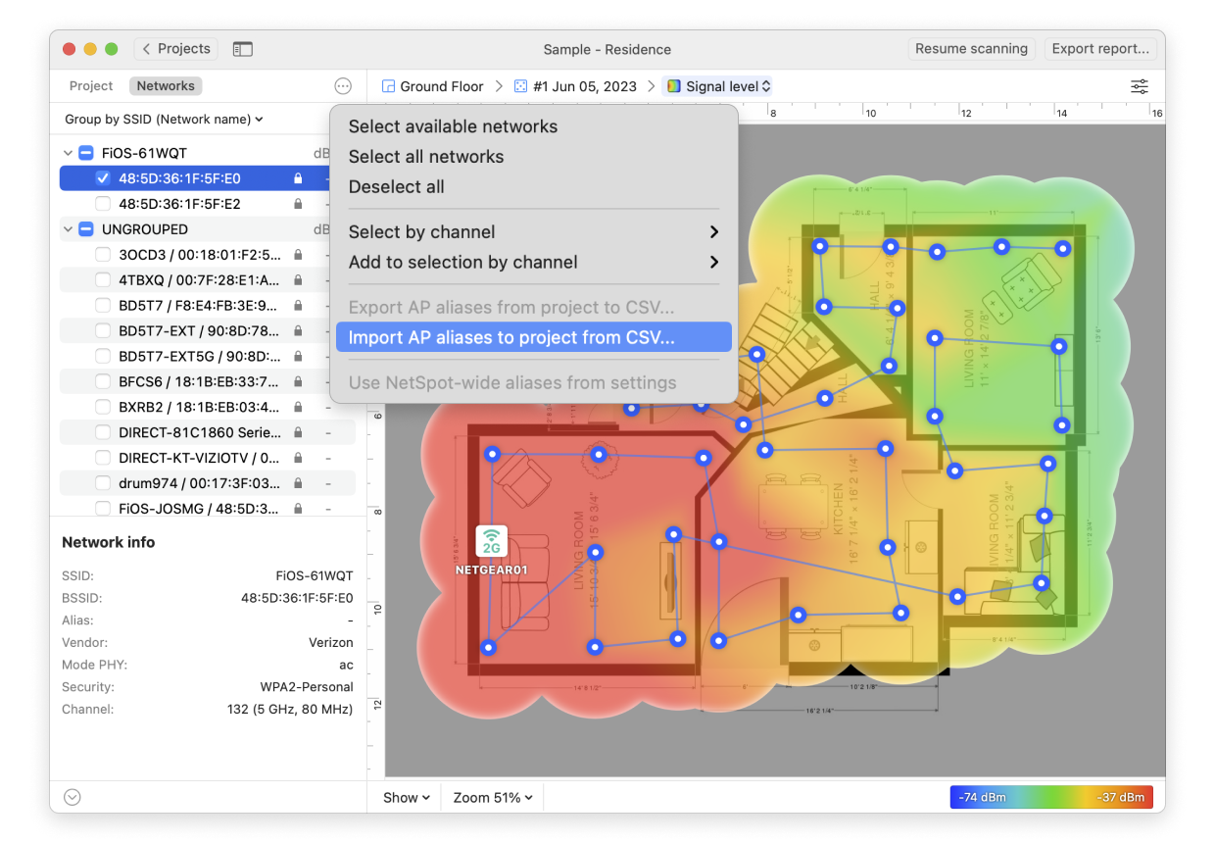Click the lock icon on BFCS6 row
This screenshot has height=843, width=1215.
click(298, 381)
